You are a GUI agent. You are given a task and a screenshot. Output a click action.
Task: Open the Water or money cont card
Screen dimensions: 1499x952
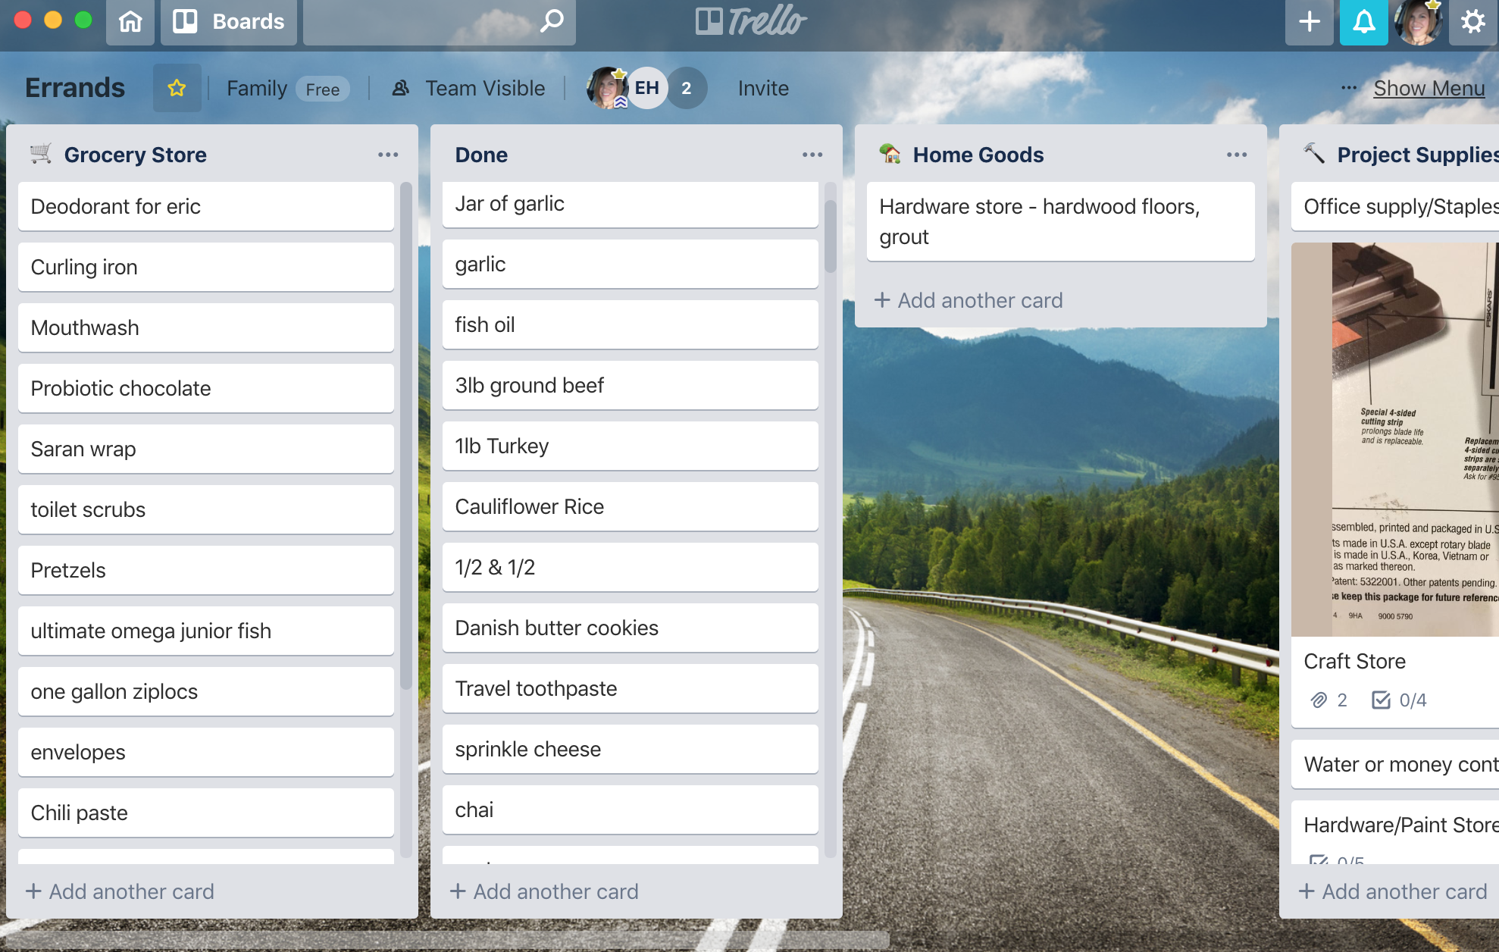coord(1395,764)
